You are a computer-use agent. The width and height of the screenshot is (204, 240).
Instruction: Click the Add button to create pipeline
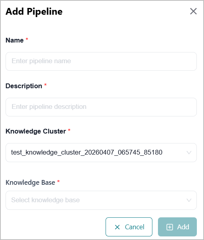click(177, 227)
